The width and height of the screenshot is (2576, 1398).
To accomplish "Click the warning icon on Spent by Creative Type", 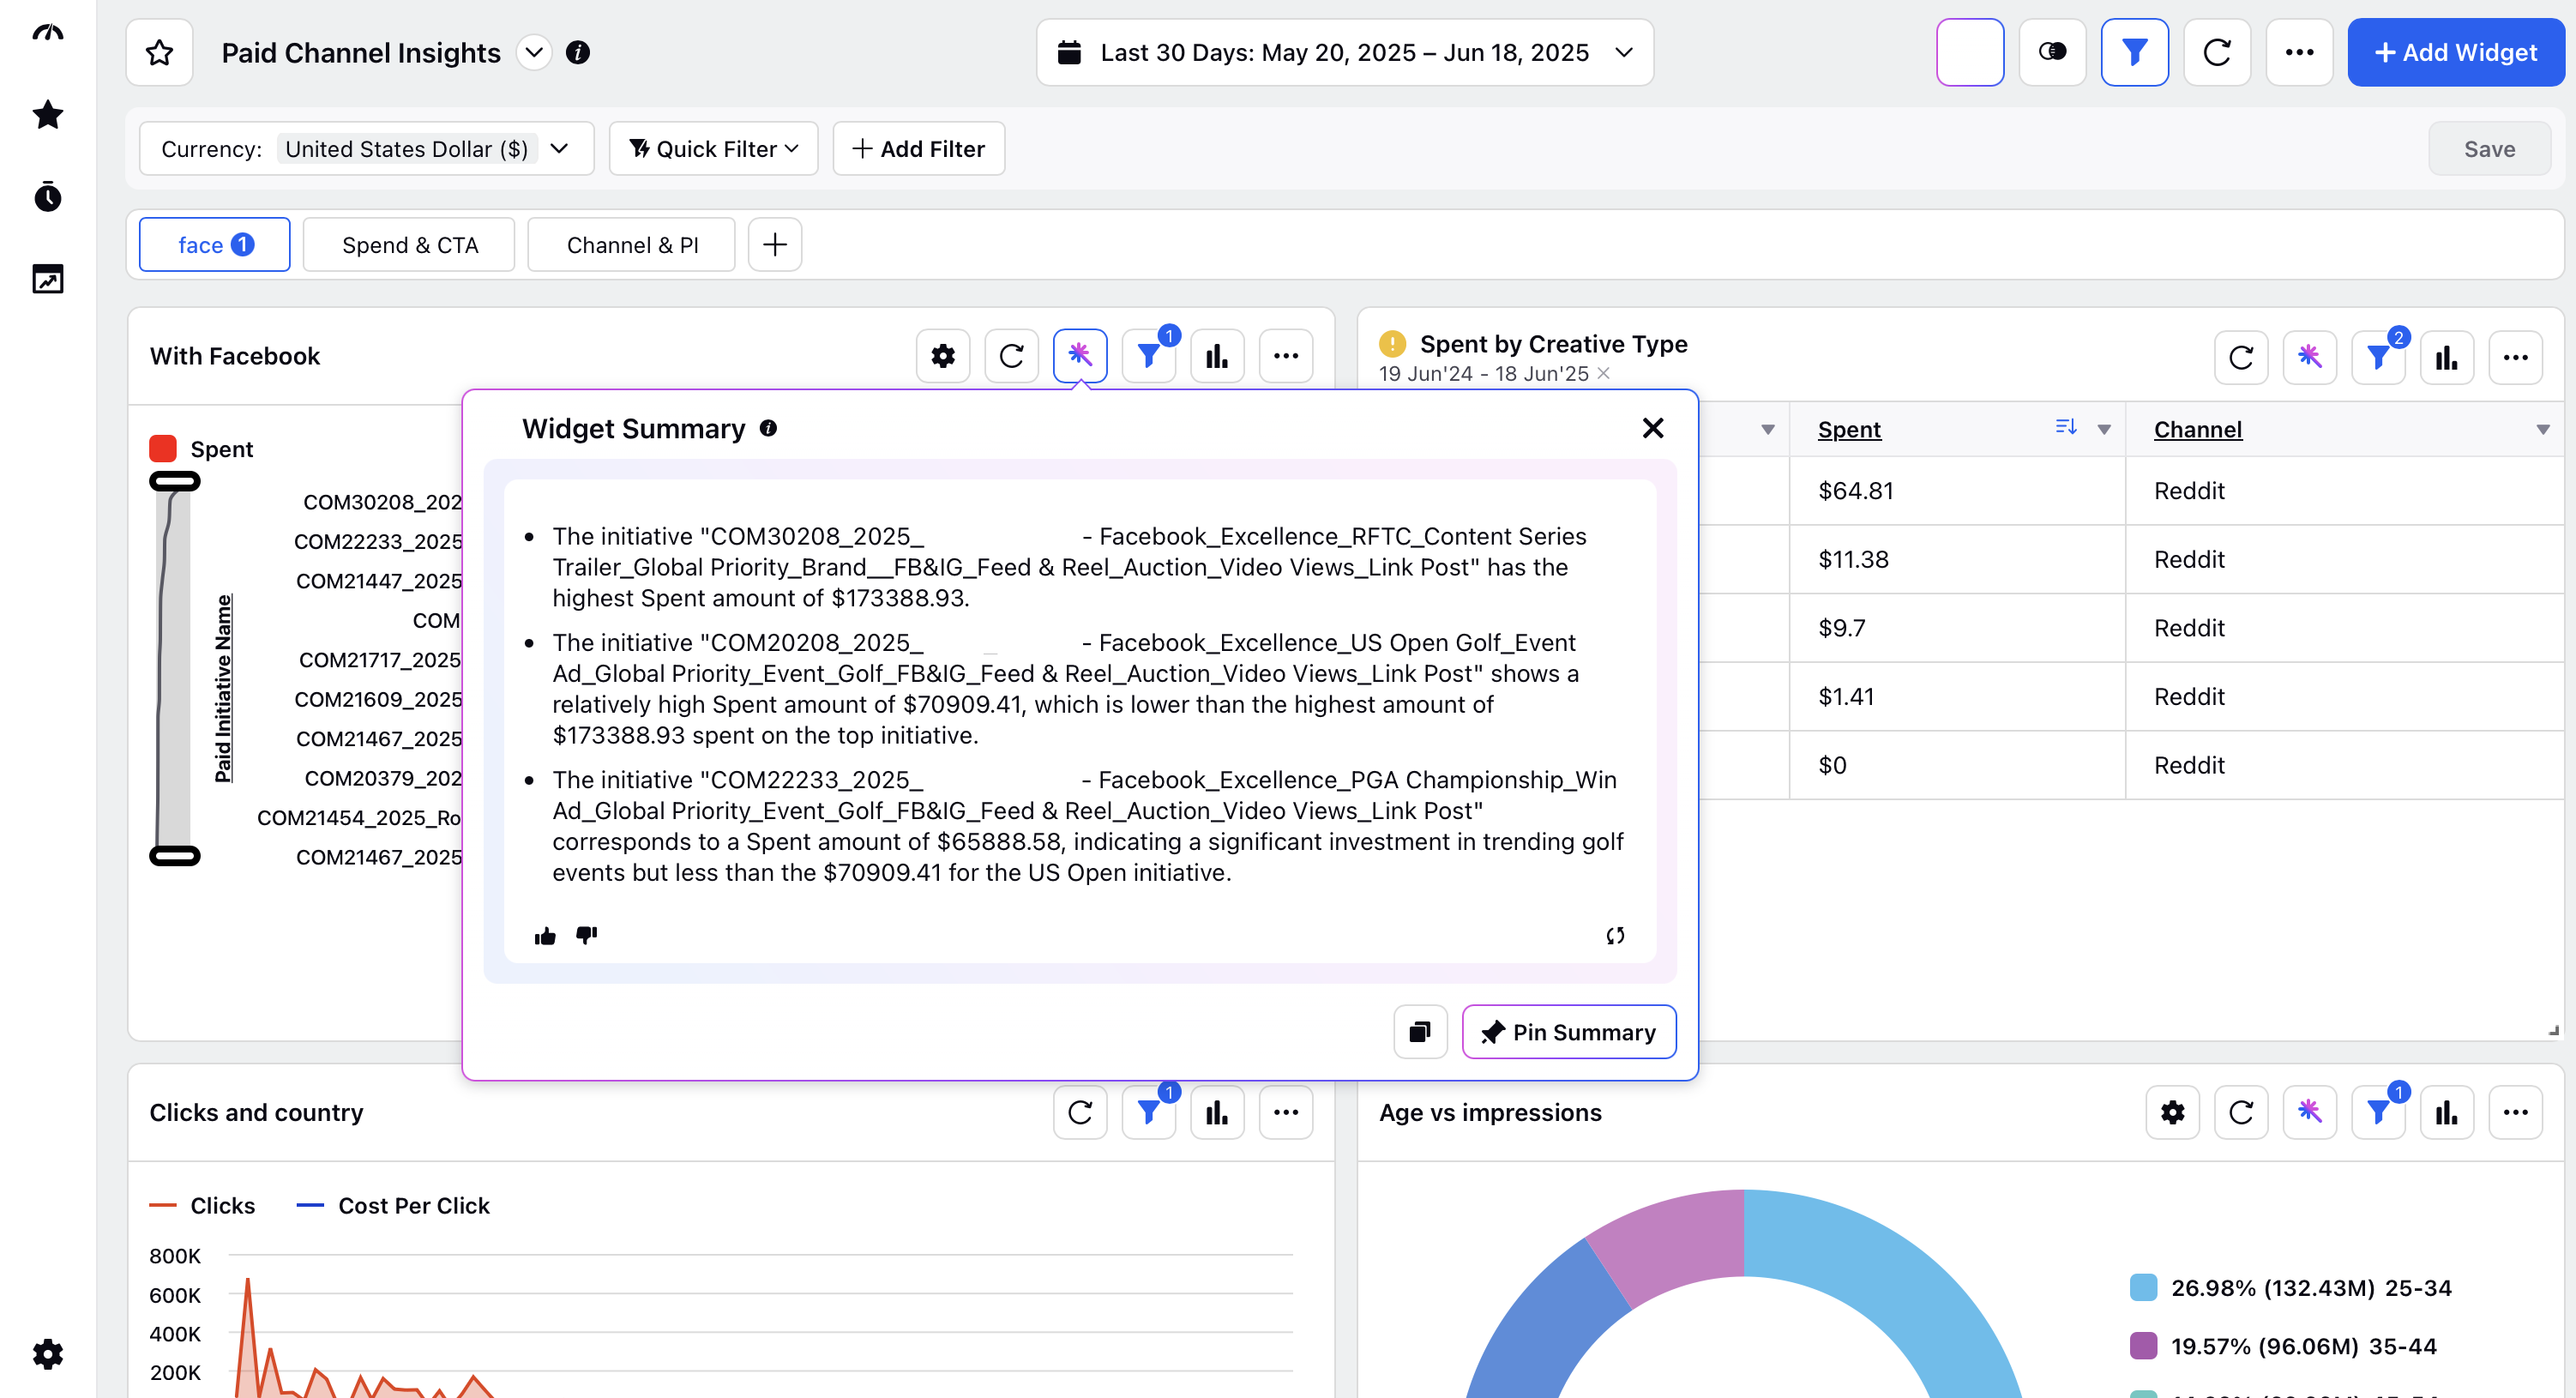I will tap(1392, 344).
